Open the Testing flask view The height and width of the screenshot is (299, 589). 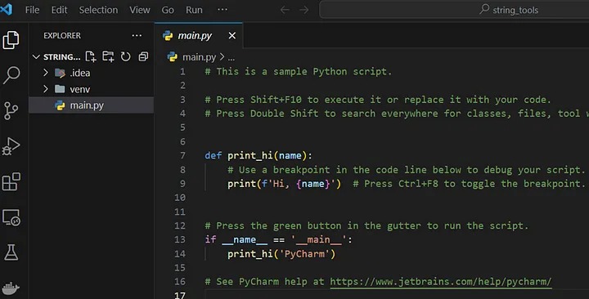11,252
